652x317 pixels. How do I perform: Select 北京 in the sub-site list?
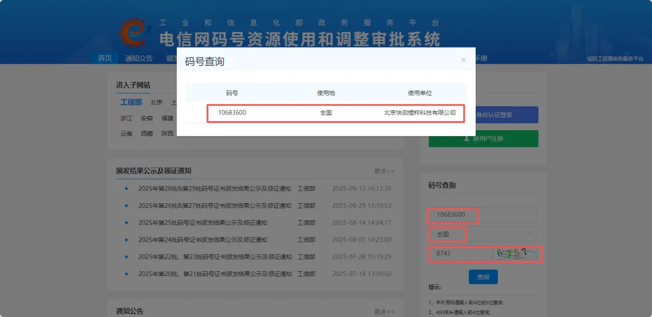pyautogui.click(x=156, y=102)
